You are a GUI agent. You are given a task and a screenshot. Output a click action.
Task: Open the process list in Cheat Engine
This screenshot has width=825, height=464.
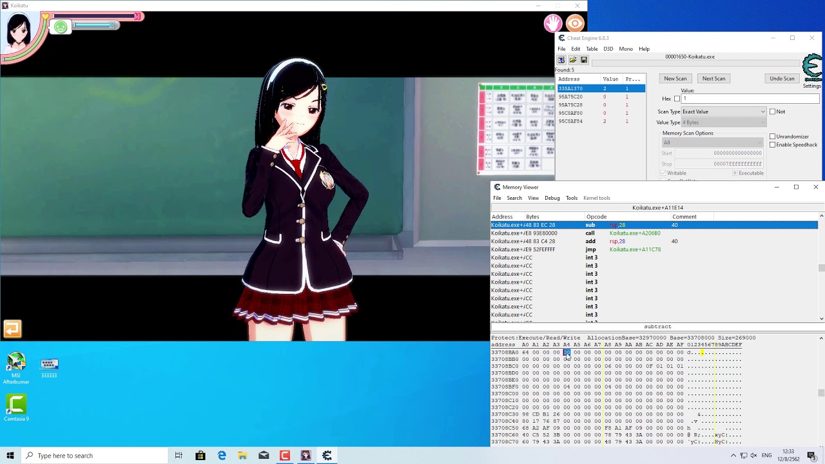[561, 60]
